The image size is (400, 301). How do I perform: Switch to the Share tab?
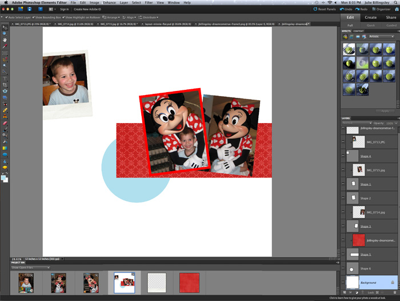(x=391, y=17)
